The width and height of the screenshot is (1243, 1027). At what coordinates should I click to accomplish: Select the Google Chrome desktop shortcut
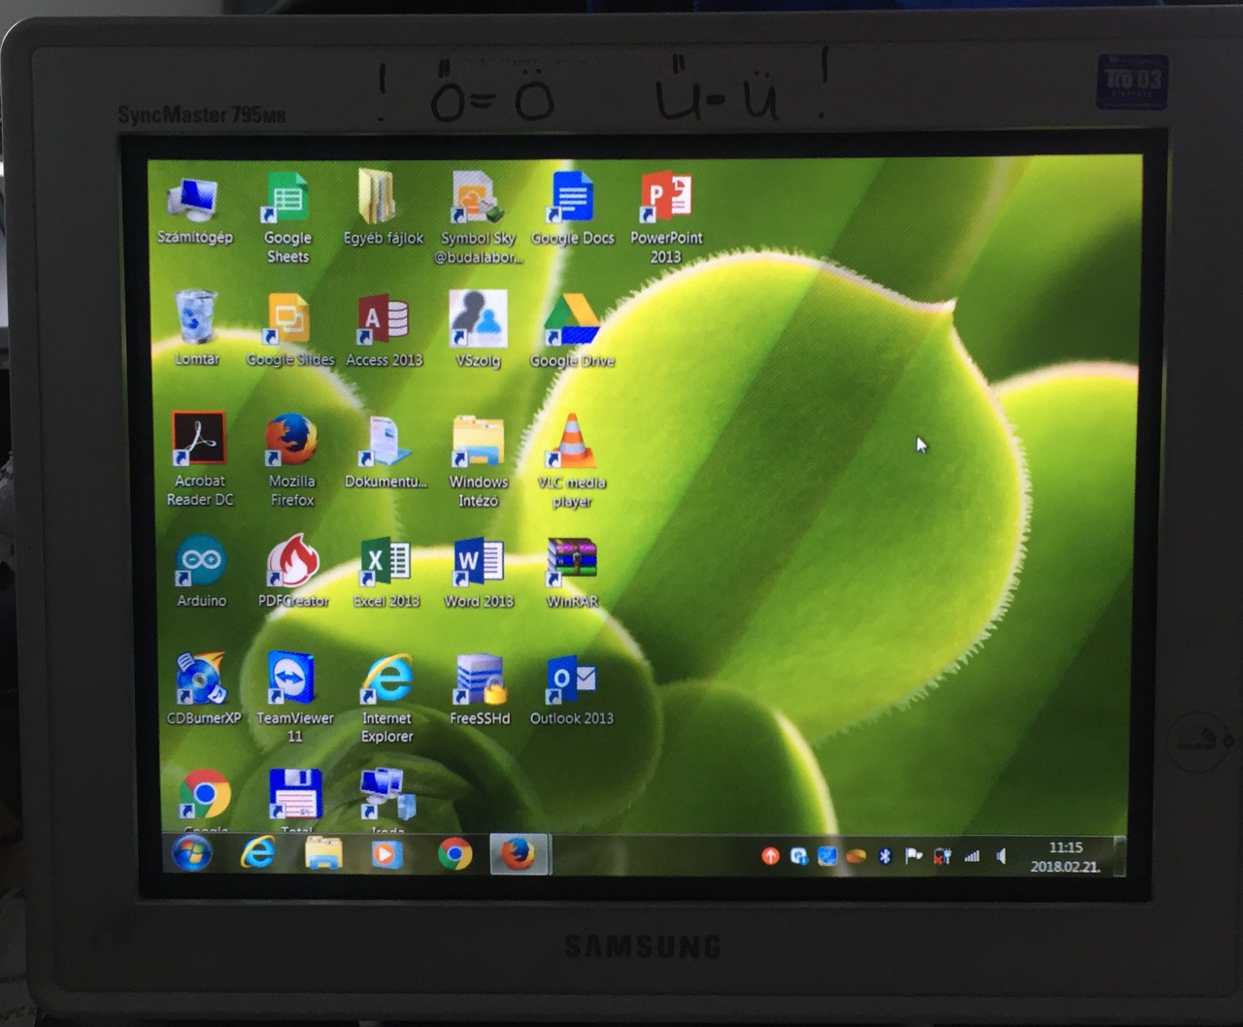pos(205,800)
